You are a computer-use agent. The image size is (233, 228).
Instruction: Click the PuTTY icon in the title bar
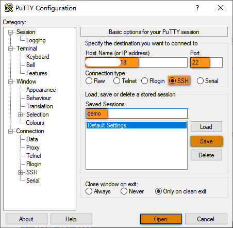coord(9,8)
